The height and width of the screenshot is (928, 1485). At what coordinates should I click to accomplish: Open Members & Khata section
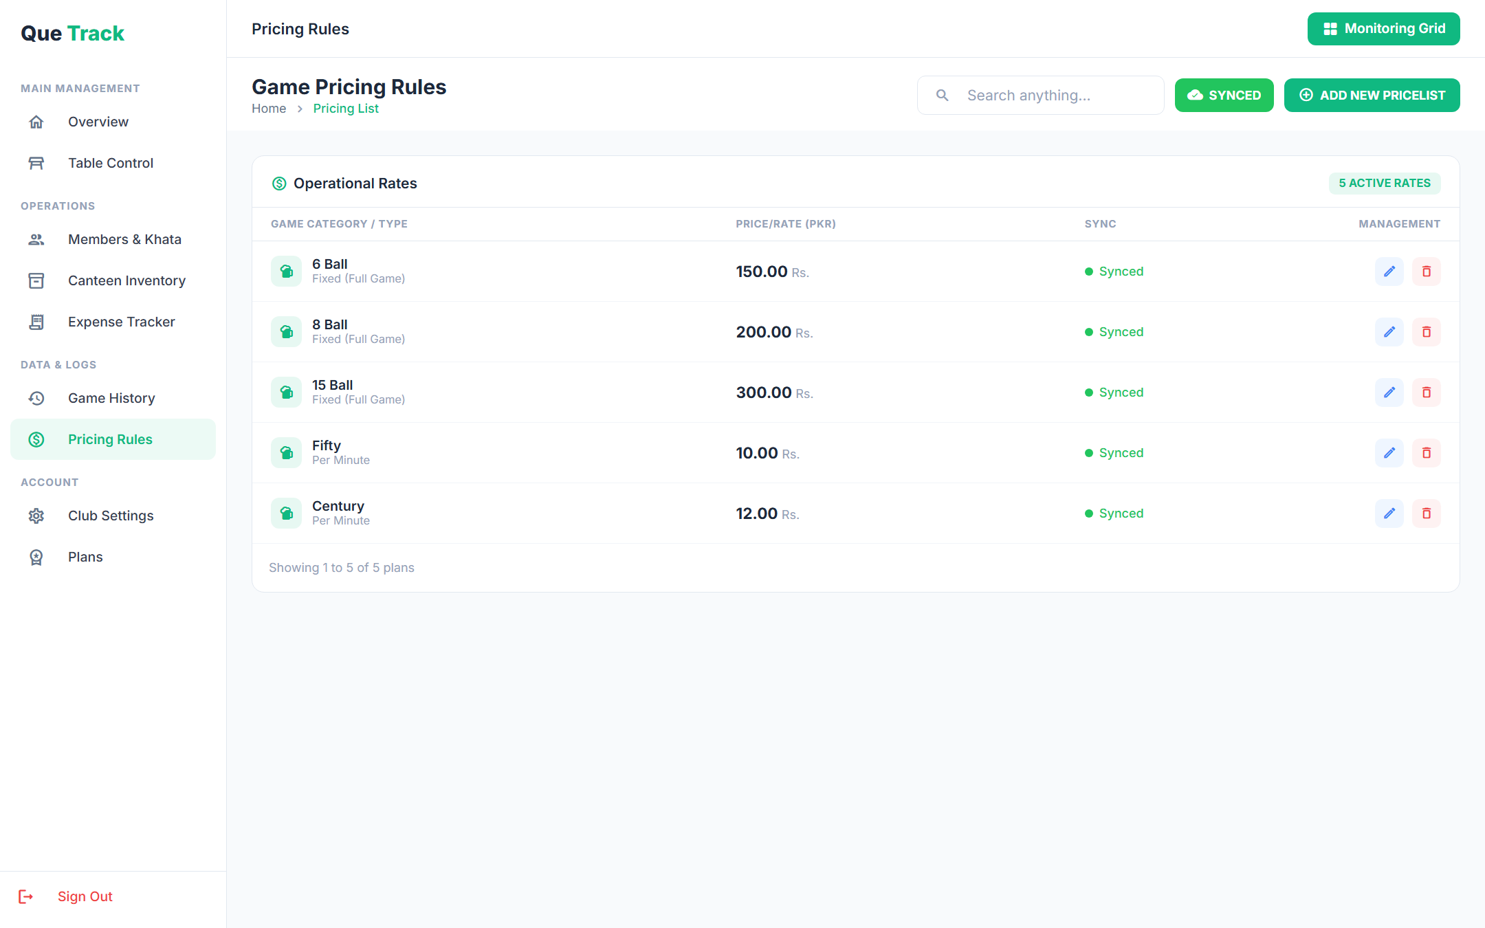click(x=113, y=239)
